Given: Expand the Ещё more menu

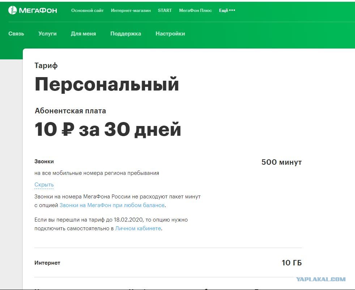Looking at the screenshot, I should [x=227, y=10].
